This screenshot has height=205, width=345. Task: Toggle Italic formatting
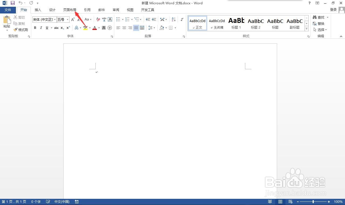pyautogui.click(x=41, y=28)
